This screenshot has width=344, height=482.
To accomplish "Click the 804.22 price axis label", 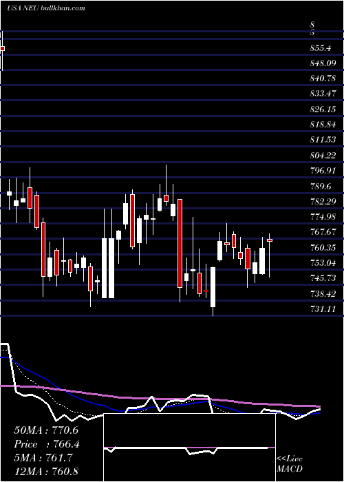I will 323,156.
